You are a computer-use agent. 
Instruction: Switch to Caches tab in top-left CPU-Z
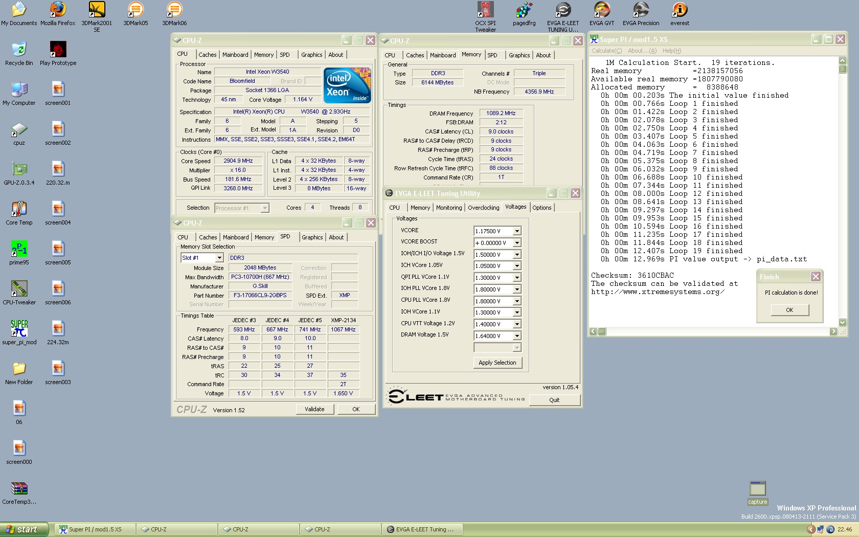pyautogui.click(x=207, y=55)
